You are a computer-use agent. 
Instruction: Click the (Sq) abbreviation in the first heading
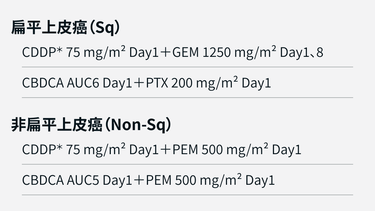coord(105,28)
